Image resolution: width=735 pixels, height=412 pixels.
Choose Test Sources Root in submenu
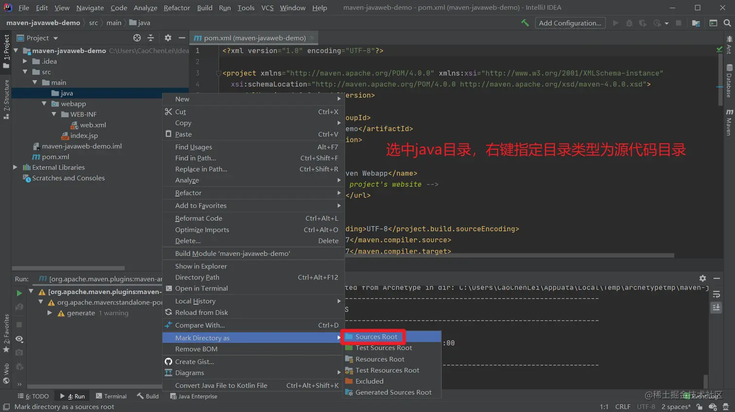click(x=392, y=348)
